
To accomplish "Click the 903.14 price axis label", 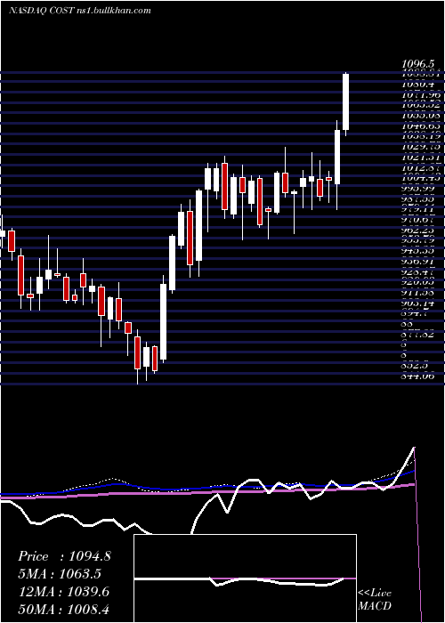I will 420,303.
